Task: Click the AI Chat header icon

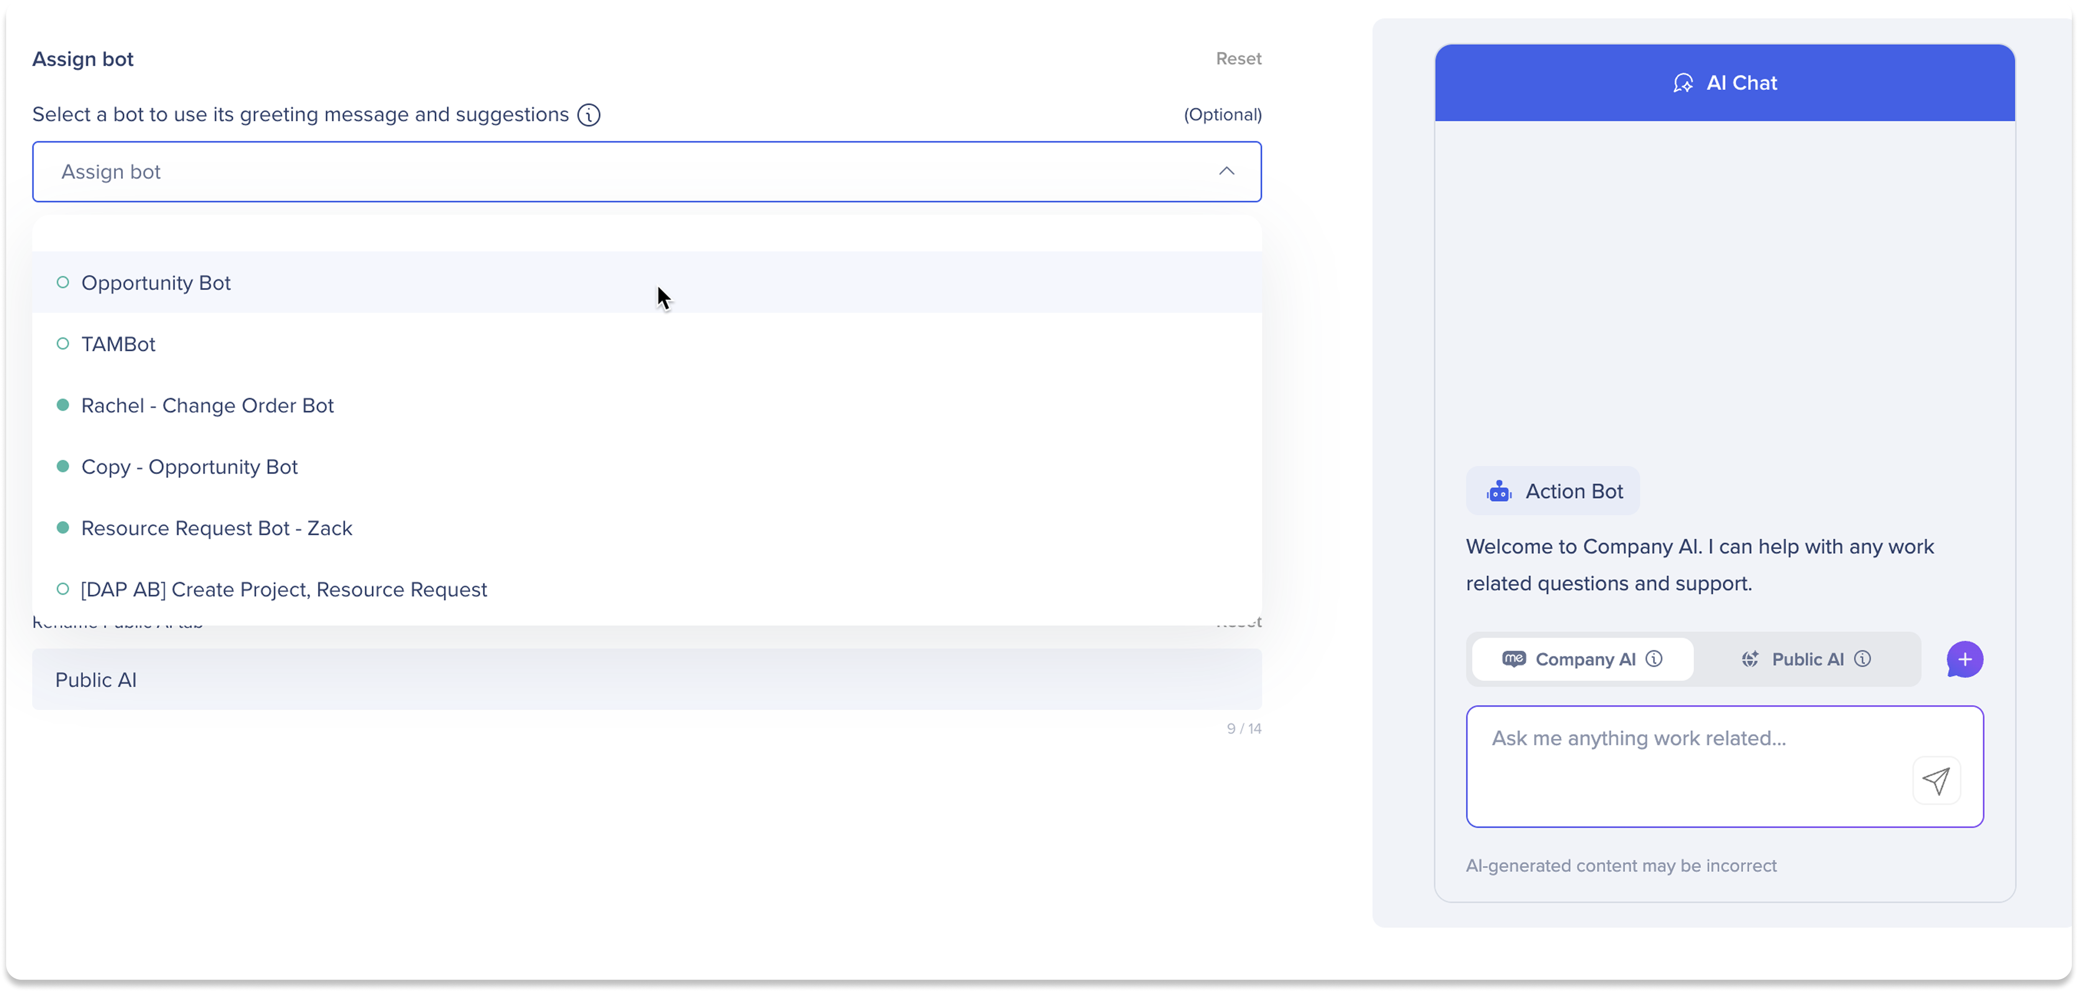Action: point(1683,83)
